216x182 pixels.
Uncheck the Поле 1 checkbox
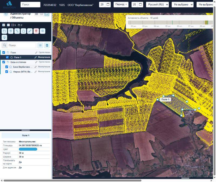coord(7,57)
